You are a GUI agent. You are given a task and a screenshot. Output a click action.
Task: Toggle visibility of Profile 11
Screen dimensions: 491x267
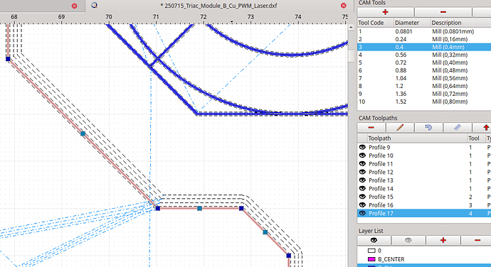(362, 164)
